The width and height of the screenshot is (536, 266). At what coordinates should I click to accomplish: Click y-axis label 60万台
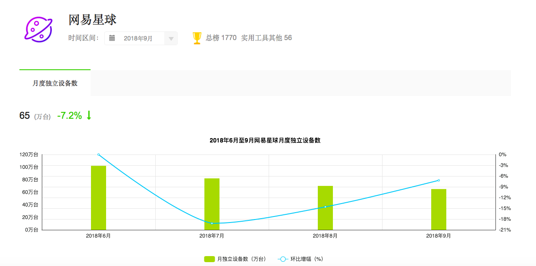point(30,192)
